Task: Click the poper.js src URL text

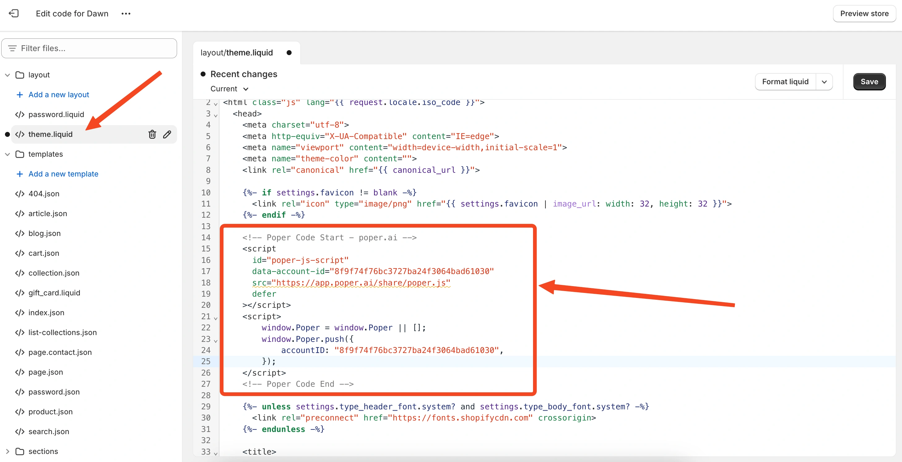Action: [x=361, y=283]
